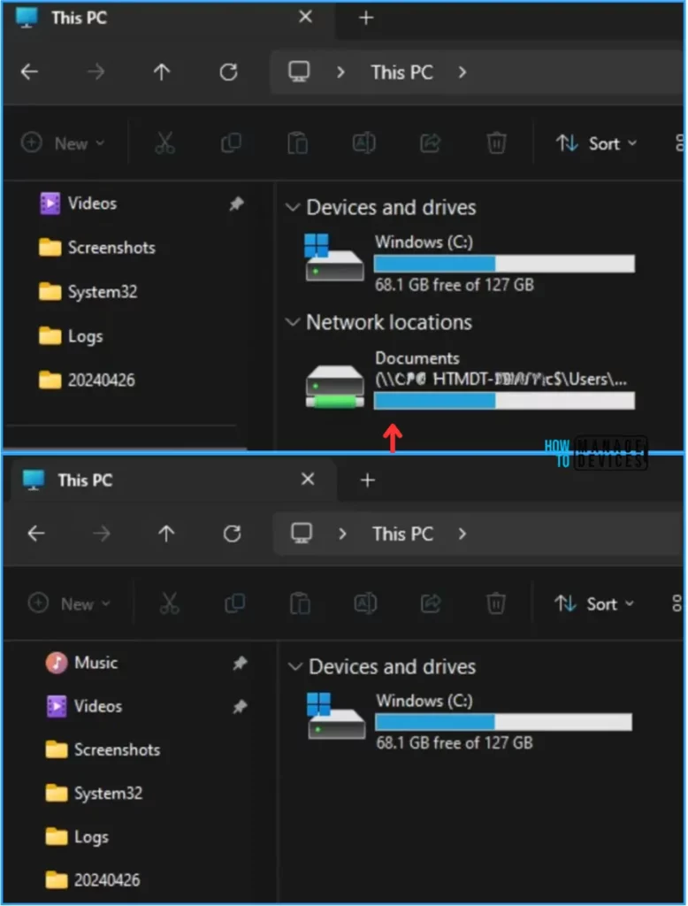Click monitor icon in lower address bar
Image resolution: width=688 pixels, height=906 pixels.
[x=302, y=534]
